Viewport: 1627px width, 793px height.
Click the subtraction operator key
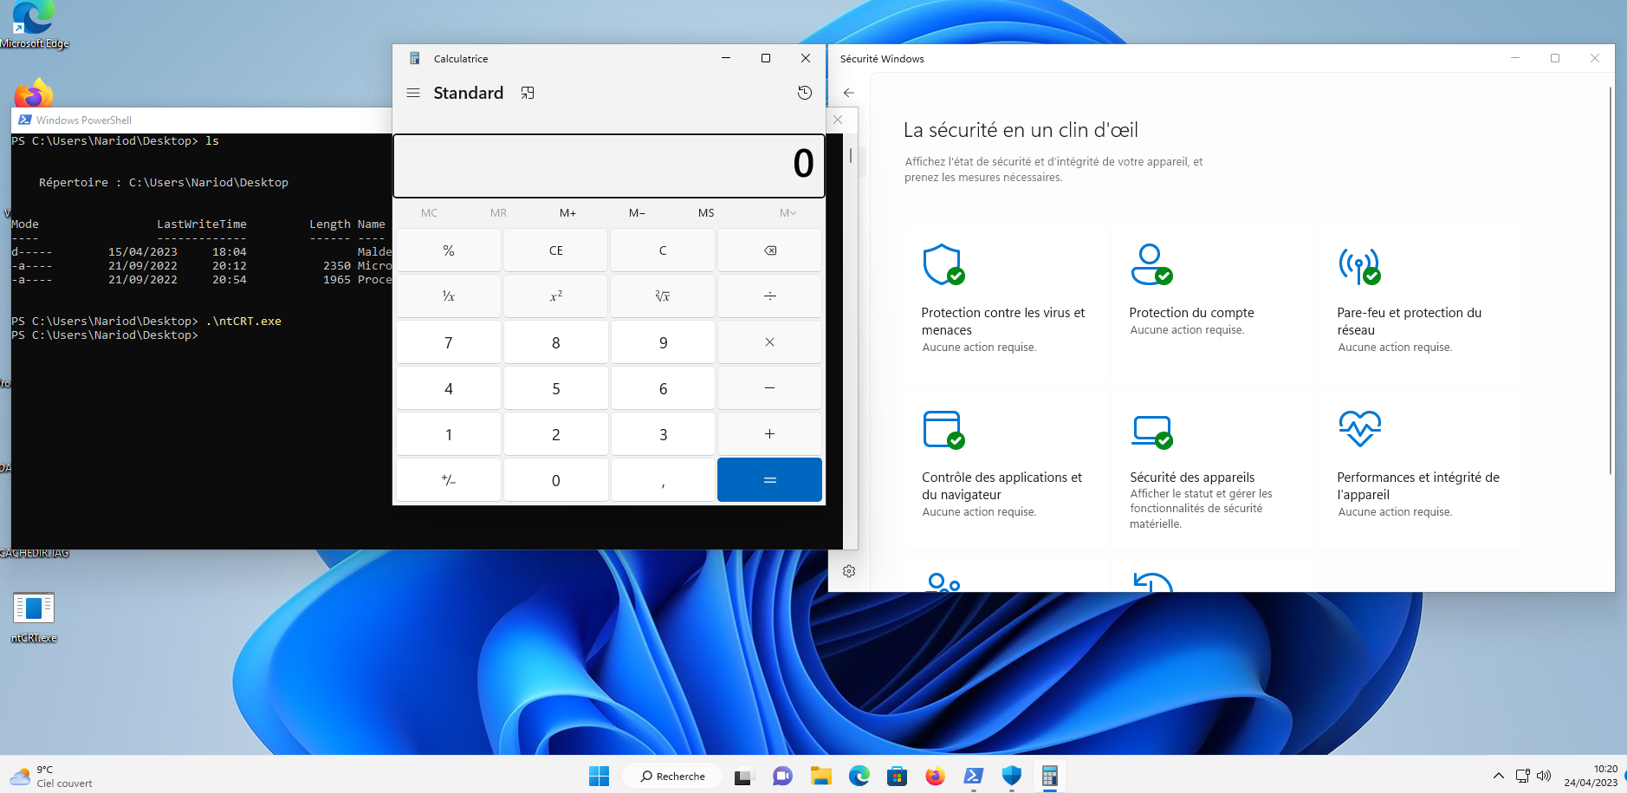[769, 388]
